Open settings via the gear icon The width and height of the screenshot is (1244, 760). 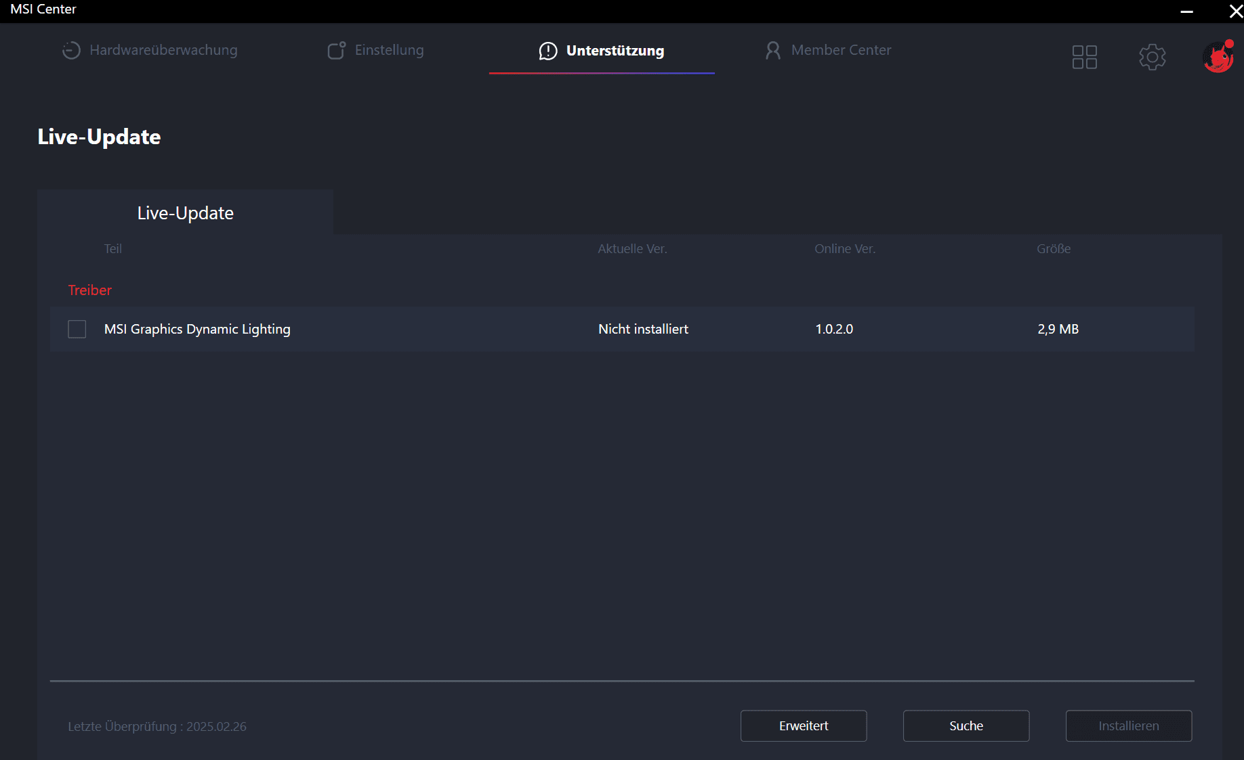click(1153, 57)
